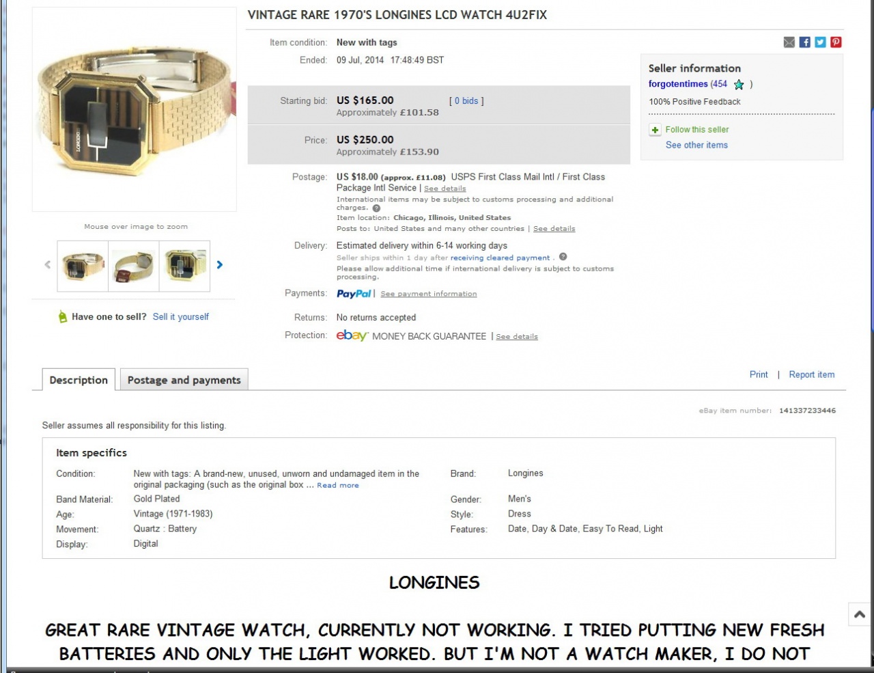874x673 pixels.
Task: Switch to Postage and payments tab
Action: 184,380
